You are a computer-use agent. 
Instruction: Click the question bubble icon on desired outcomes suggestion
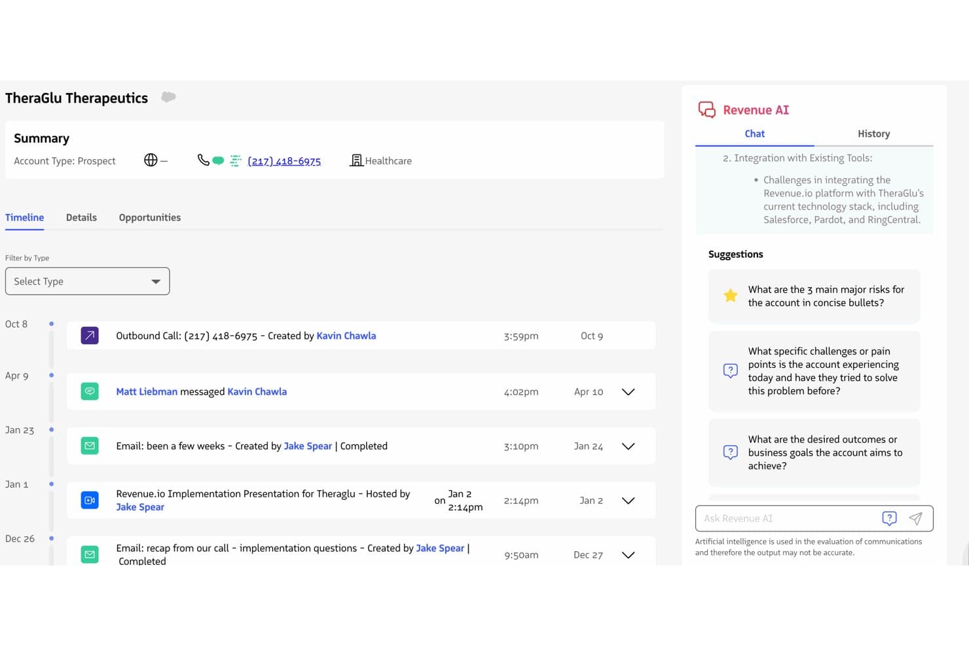(x=731, y=452)
